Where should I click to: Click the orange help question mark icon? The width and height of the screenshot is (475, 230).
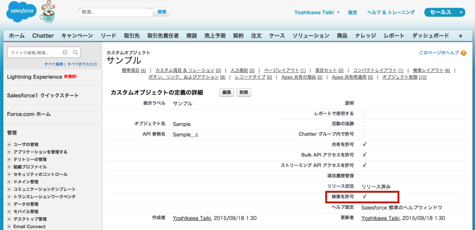[463, 53]
